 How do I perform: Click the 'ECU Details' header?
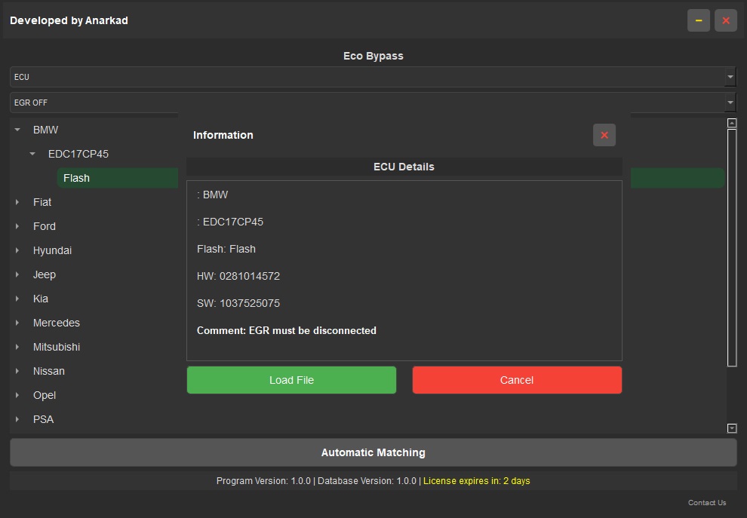coord(404,167)
